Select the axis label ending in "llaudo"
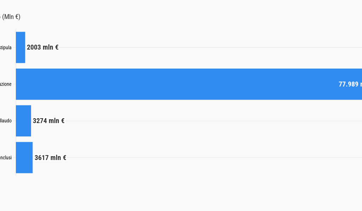 click(x=6, y=121)
